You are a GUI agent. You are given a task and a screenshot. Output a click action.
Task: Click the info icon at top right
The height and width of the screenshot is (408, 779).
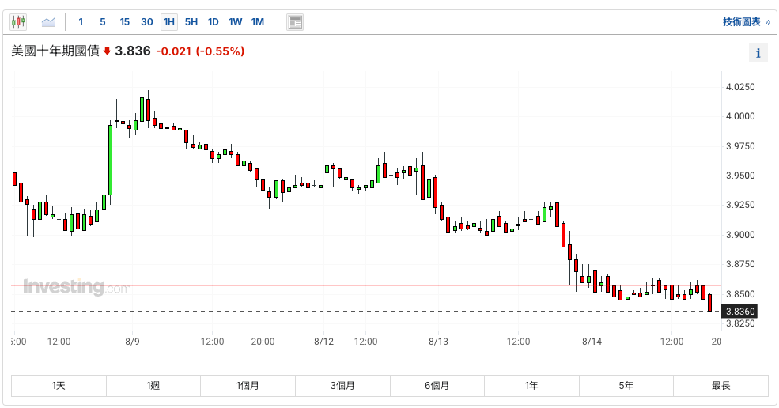click(x=758, y=53)
